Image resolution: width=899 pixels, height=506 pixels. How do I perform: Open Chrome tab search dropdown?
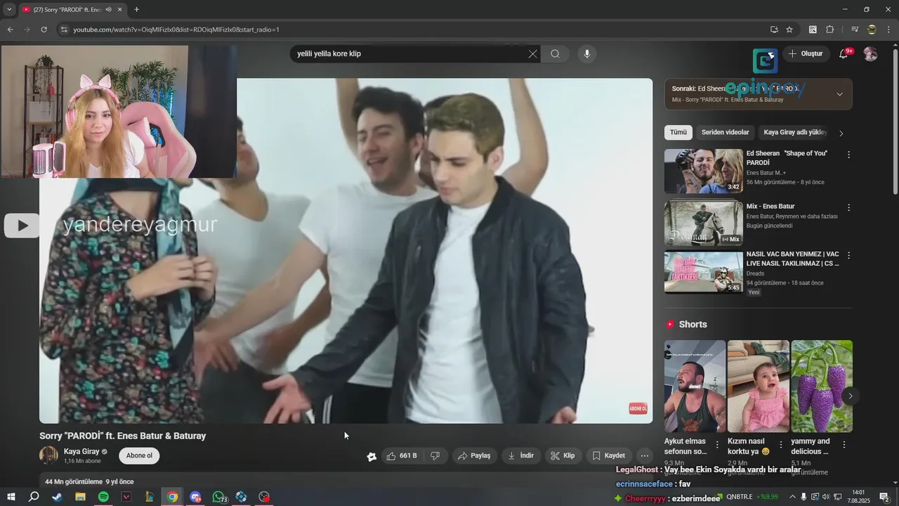[9, 10]
